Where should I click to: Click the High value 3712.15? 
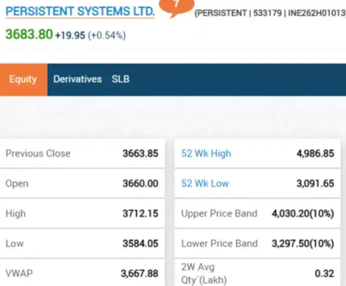140,213
